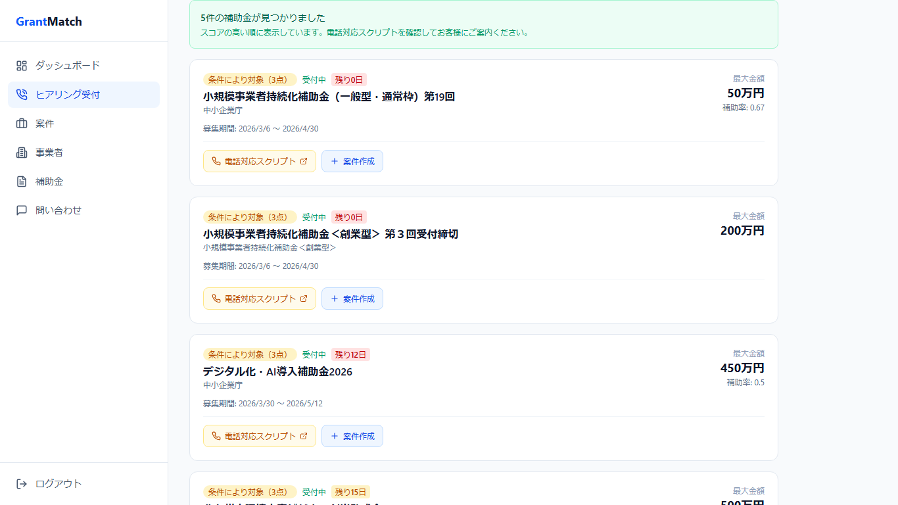
Task: Click the briefcase icon beside 案件
Action: [20, 123]
